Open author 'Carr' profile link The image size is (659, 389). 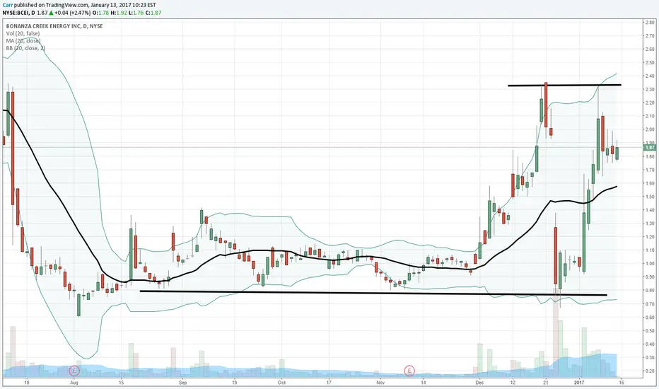7,5
